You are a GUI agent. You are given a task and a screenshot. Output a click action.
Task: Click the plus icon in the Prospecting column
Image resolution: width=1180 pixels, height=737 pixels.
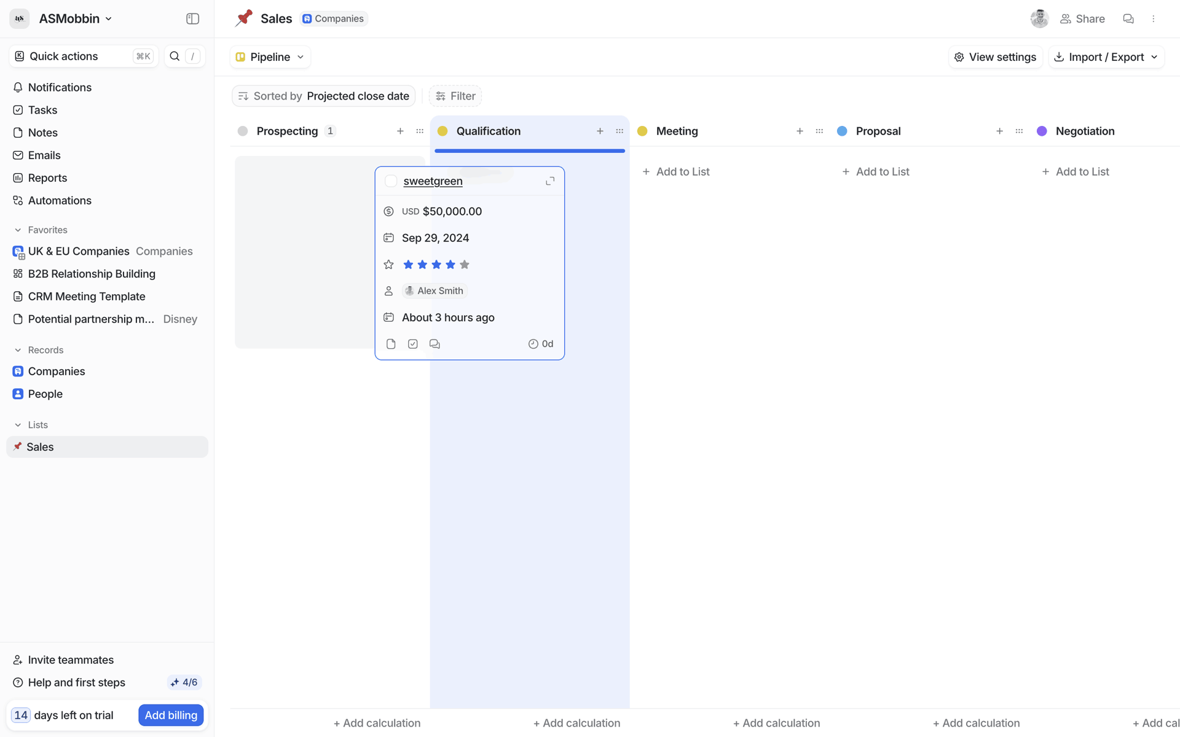[400, 131]
